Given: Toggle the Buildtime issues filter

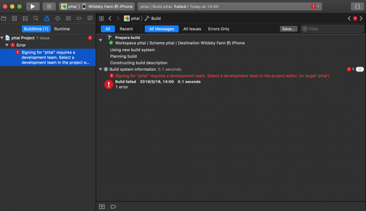Looking at the screenshot, I should pos(36,29).
